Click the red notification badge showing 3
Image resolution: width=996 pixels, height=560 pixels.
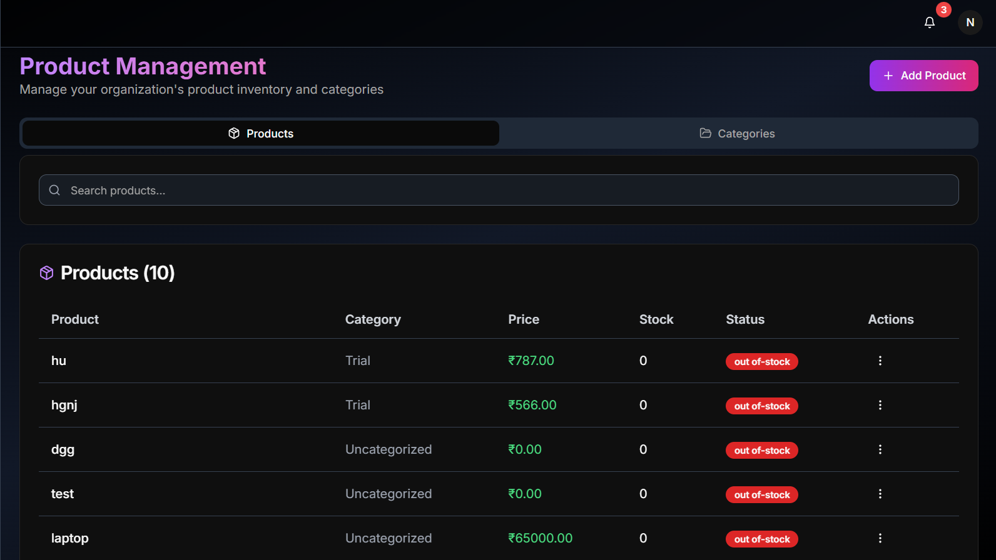click(x=943, y=10)
